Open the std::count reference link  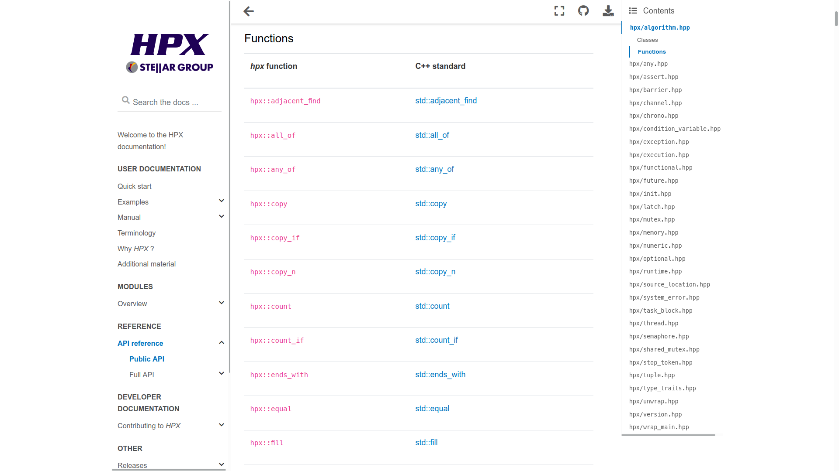click(x=432, y=306)
